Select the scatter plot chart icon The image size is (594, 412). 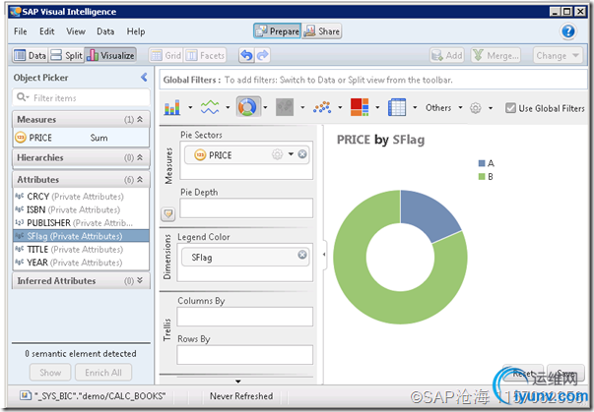(x=322, y=108)
